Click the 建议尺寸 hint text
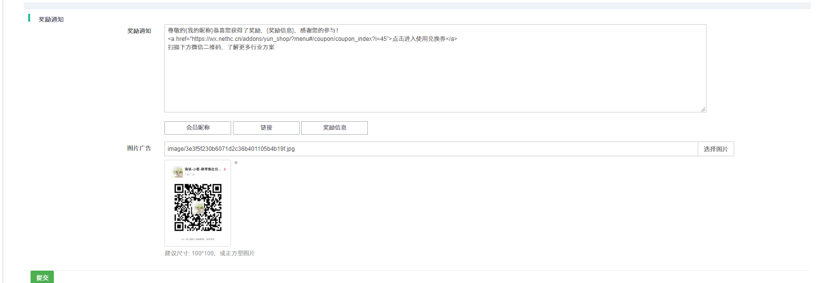 coord(209,253)
